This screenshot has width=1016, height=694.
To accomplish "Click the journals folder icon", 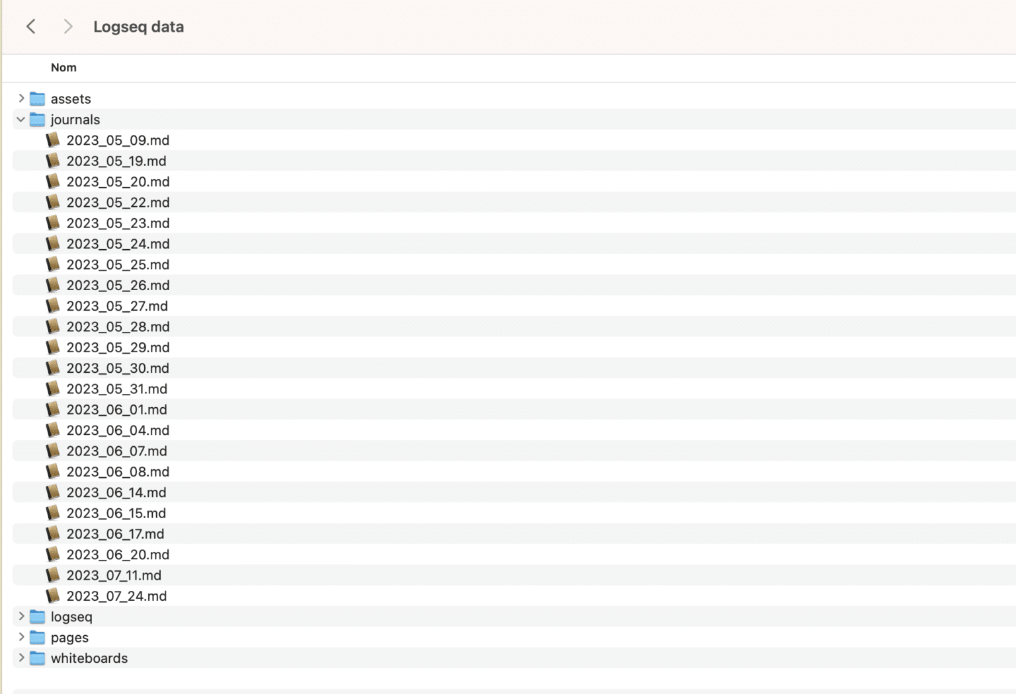I will (x=38, y=120).
